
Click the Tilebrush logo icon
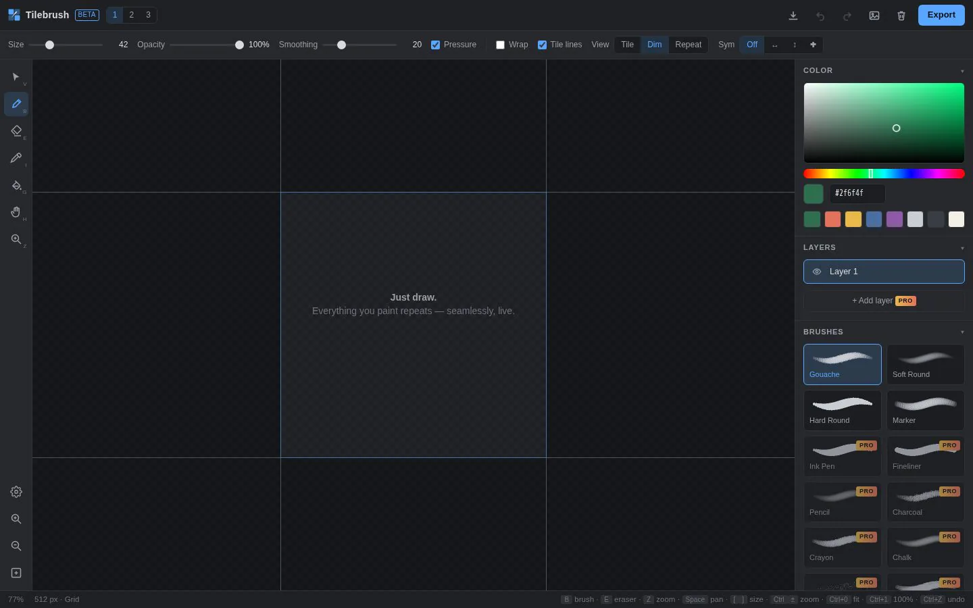coord(14,15)
